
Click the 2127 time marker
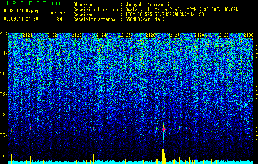click(175, 35)
